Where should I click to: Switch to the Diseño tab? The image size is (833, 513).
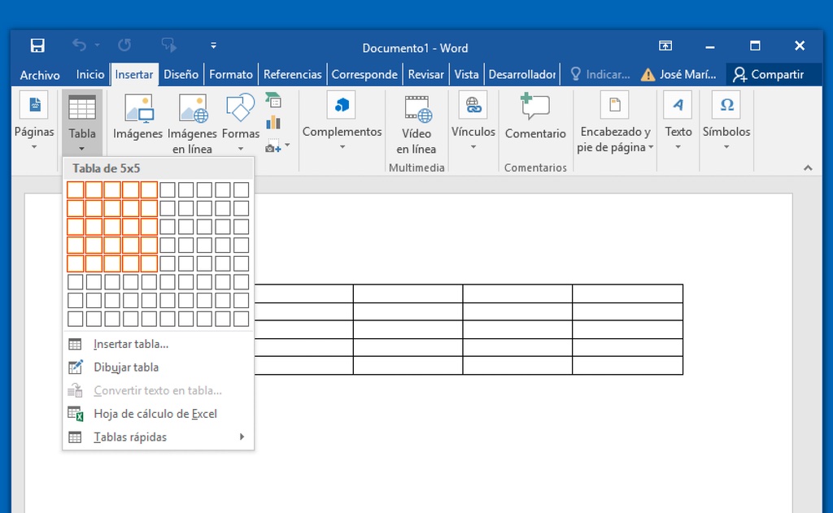[181, 74]
